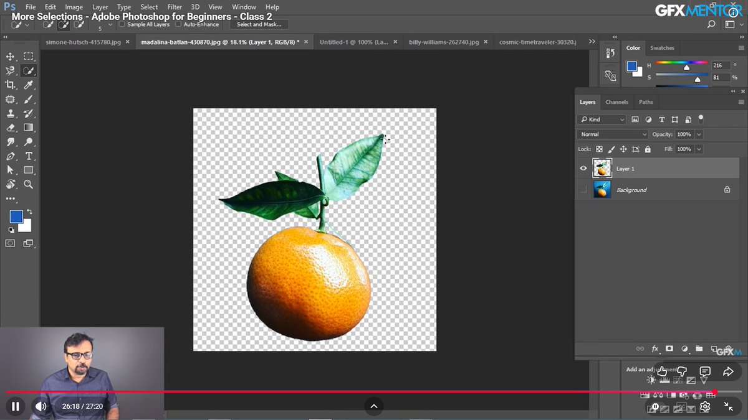Enable the Sample All Layers checkbox
Image resolution: width=748 pixels, height=420 pixels.
[x=122, y=24]
